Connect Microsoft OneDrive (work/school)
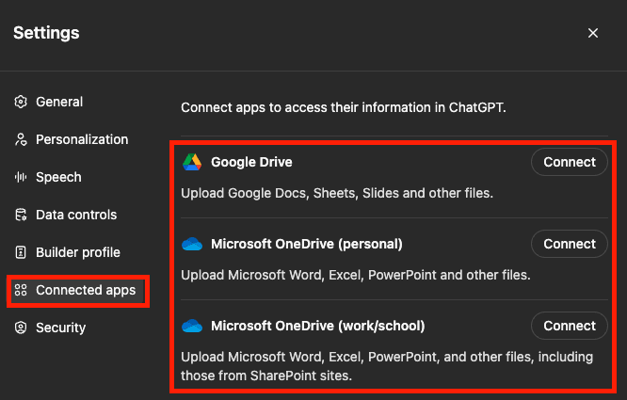Viewport: 627px width, 400px height. click(x=570, y=326)
